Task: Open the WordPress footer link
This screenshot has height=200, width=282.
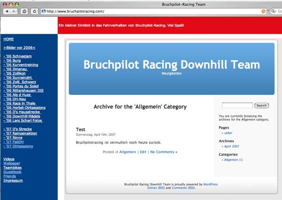Action: [x=211, y=185]
